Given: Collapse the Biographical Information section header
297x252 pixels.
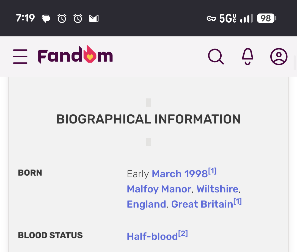Looking at the screenshot, I should pyautogui.click(x=148, y=119).
